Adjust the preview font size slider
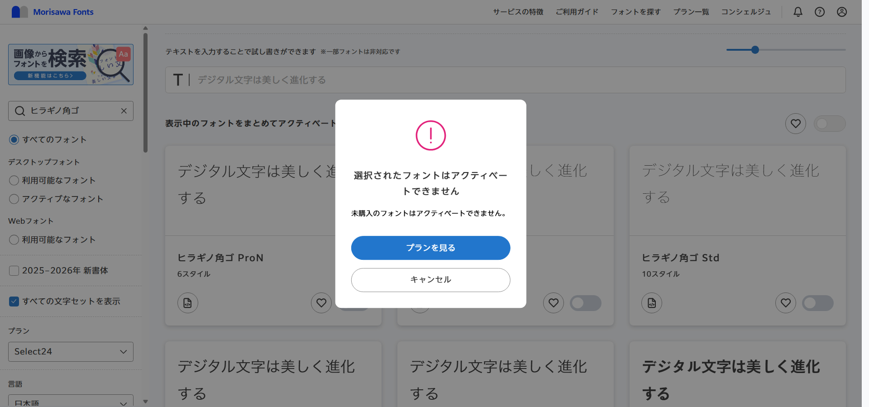This screenshot has width=869, height=407. pyautogui.click(x=755, y=50)
